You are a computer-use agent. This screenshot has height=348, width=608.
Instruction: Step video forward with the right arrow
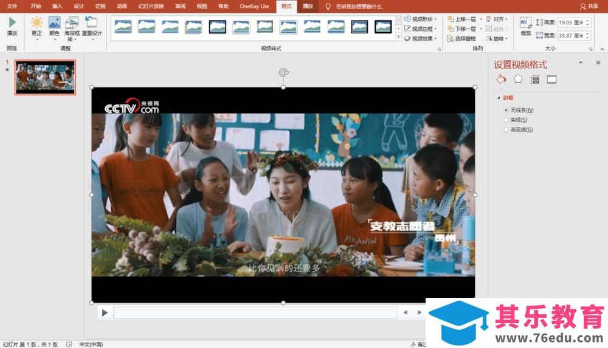[419, 312]
